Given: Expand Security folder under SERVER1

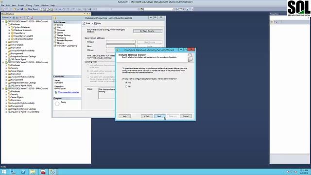Looking at the screenshot, I should (6, 42).
